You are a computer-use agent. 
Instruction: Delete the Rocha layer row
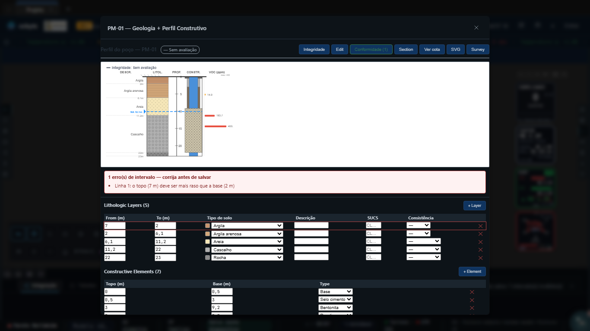(x=480, y=258)
